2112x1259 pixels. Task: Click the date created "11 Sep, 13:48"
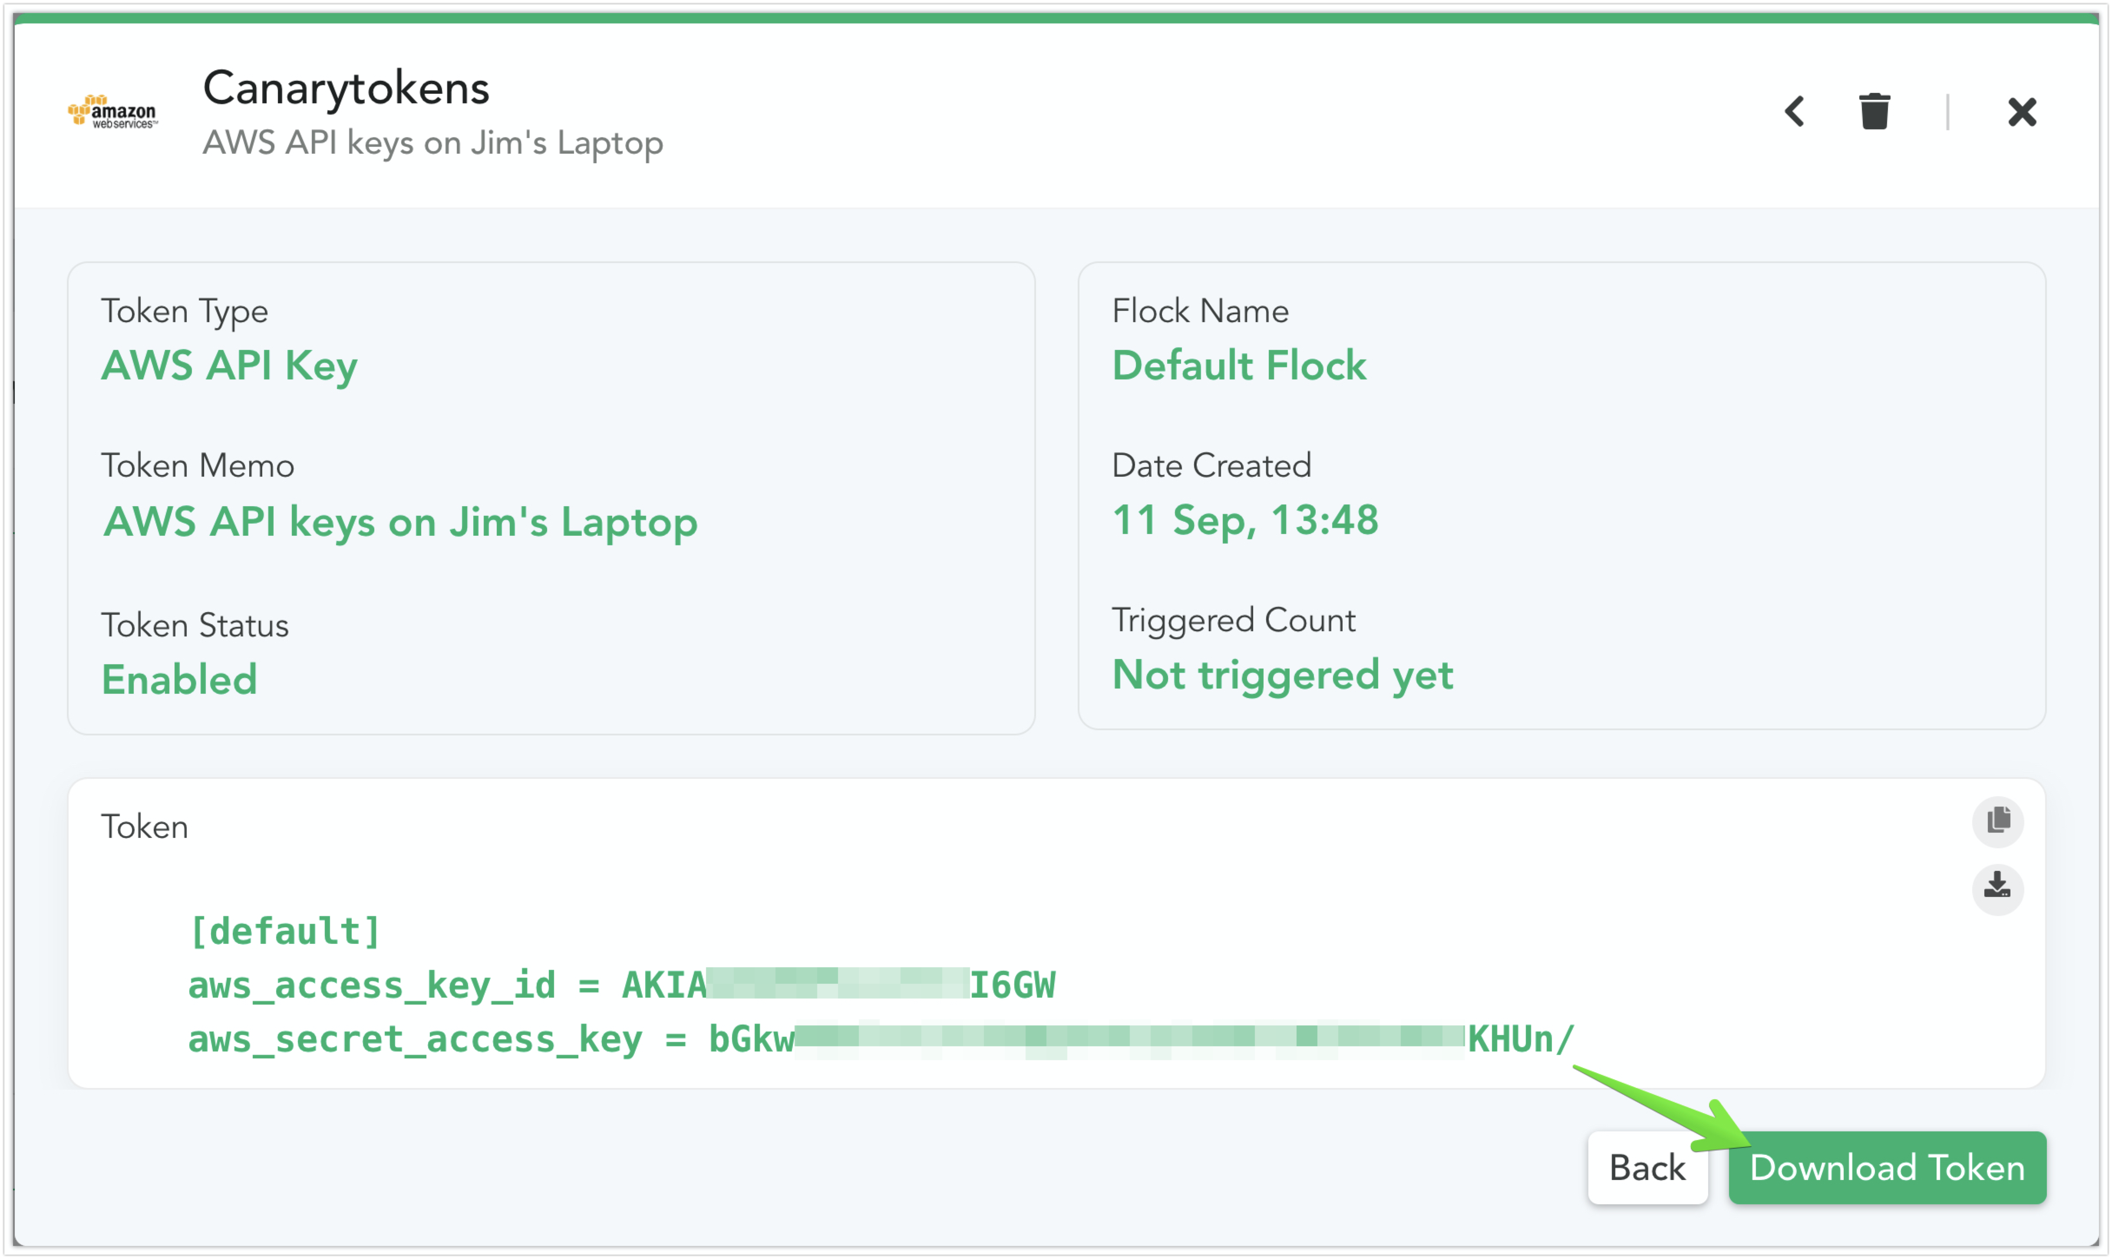pos(1245,520)
